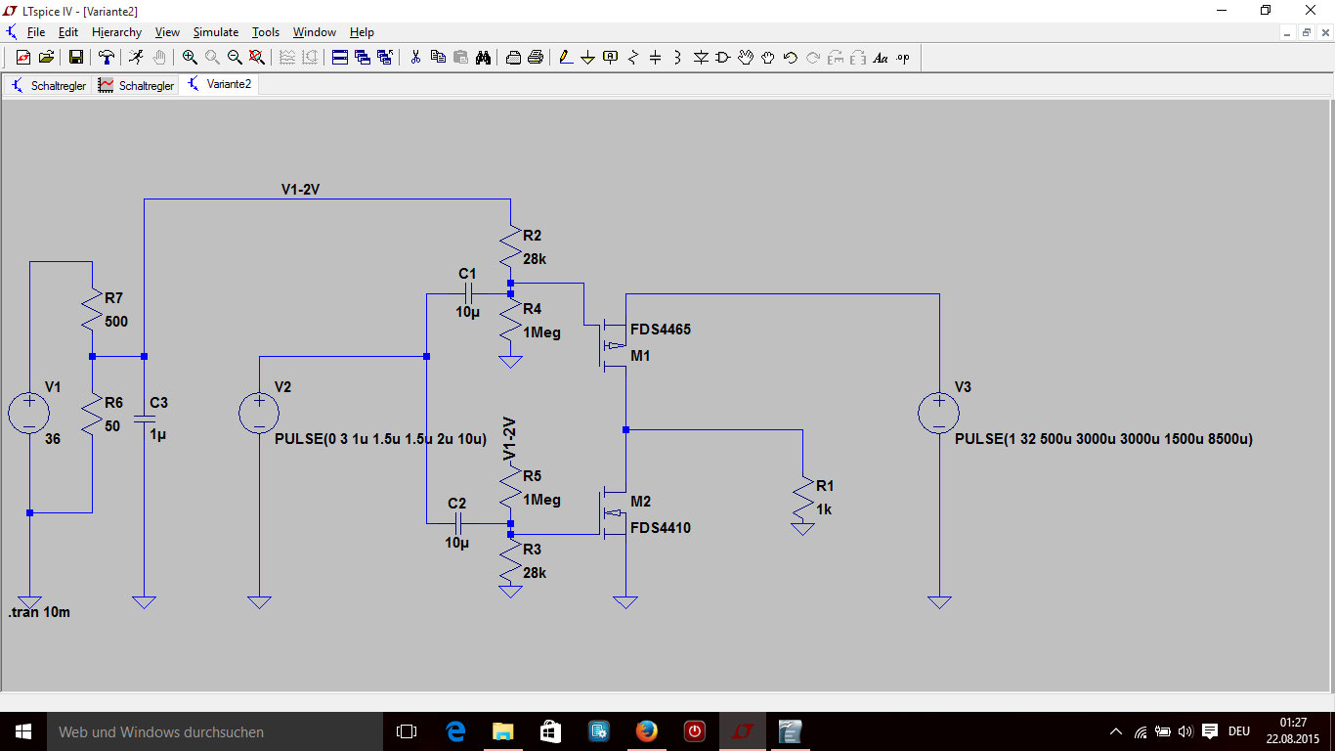The height and width of the screenshot is (751, 1335).
Task: Show hidden tray icons chevron
Action: (x=1117, y=731)
